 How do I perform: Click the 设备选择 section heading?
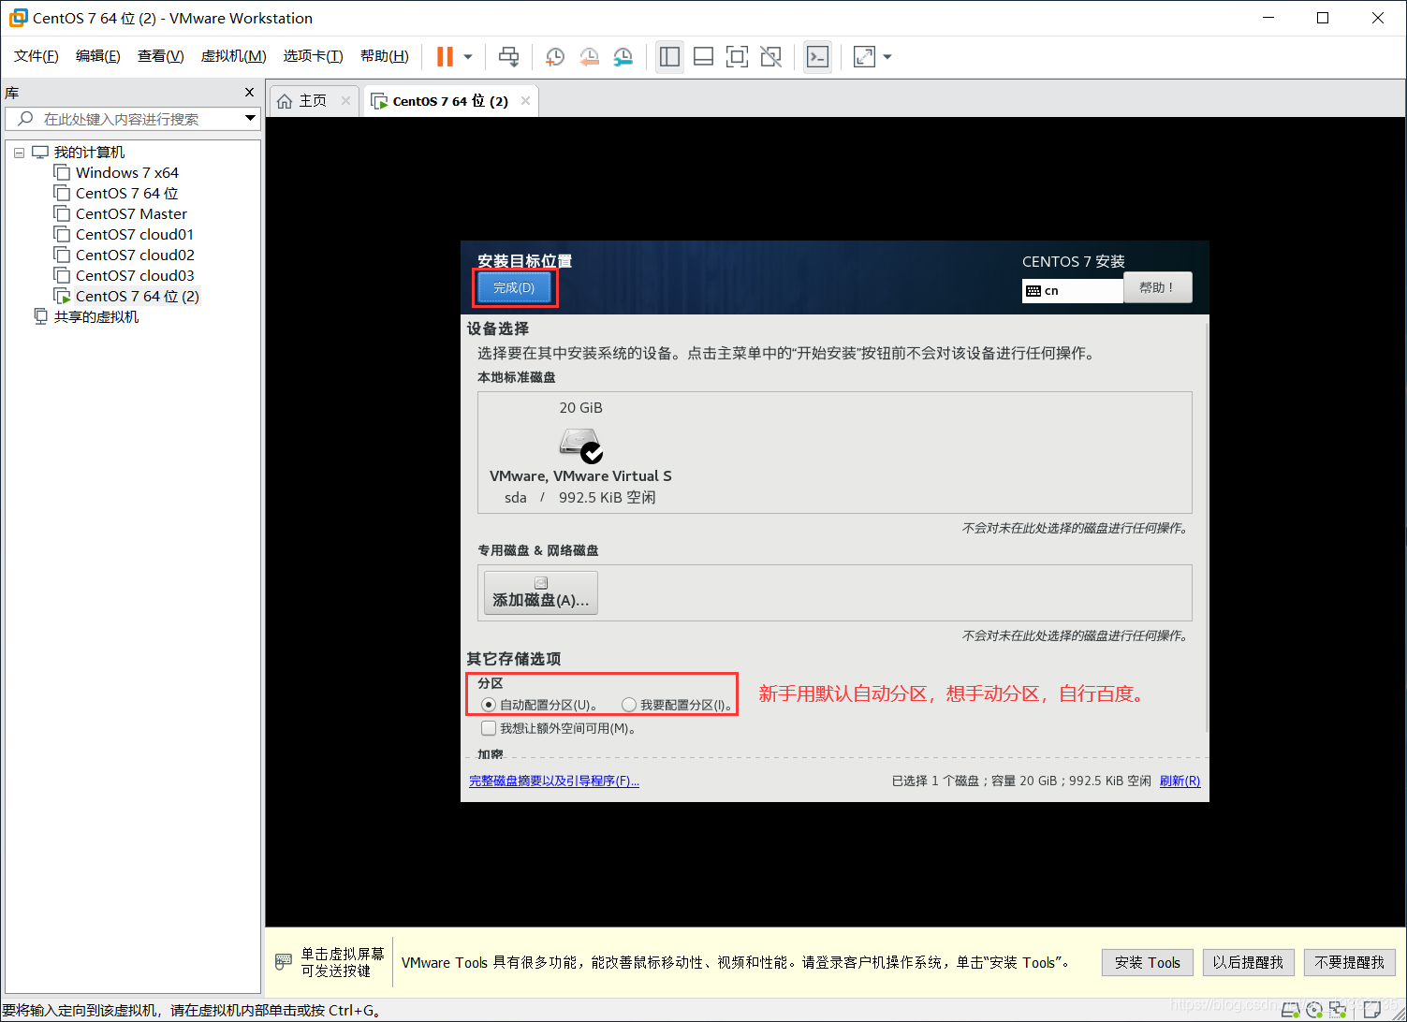(498, 328)
